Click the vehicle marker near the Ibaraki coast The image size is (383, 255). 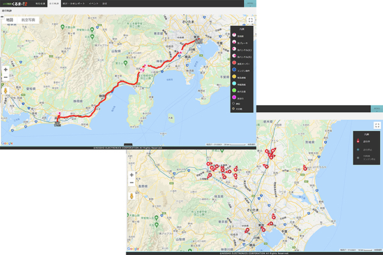tap(305, 168)
